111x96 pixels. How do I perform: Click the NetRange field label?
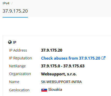point(17,66)
